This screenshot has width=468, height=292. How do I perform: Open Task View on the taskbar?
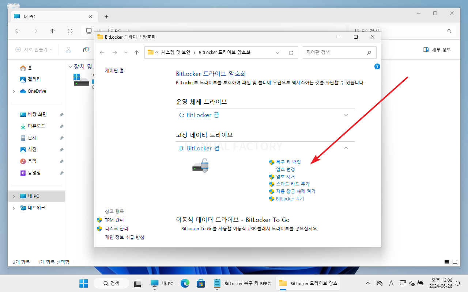(138, 283)
